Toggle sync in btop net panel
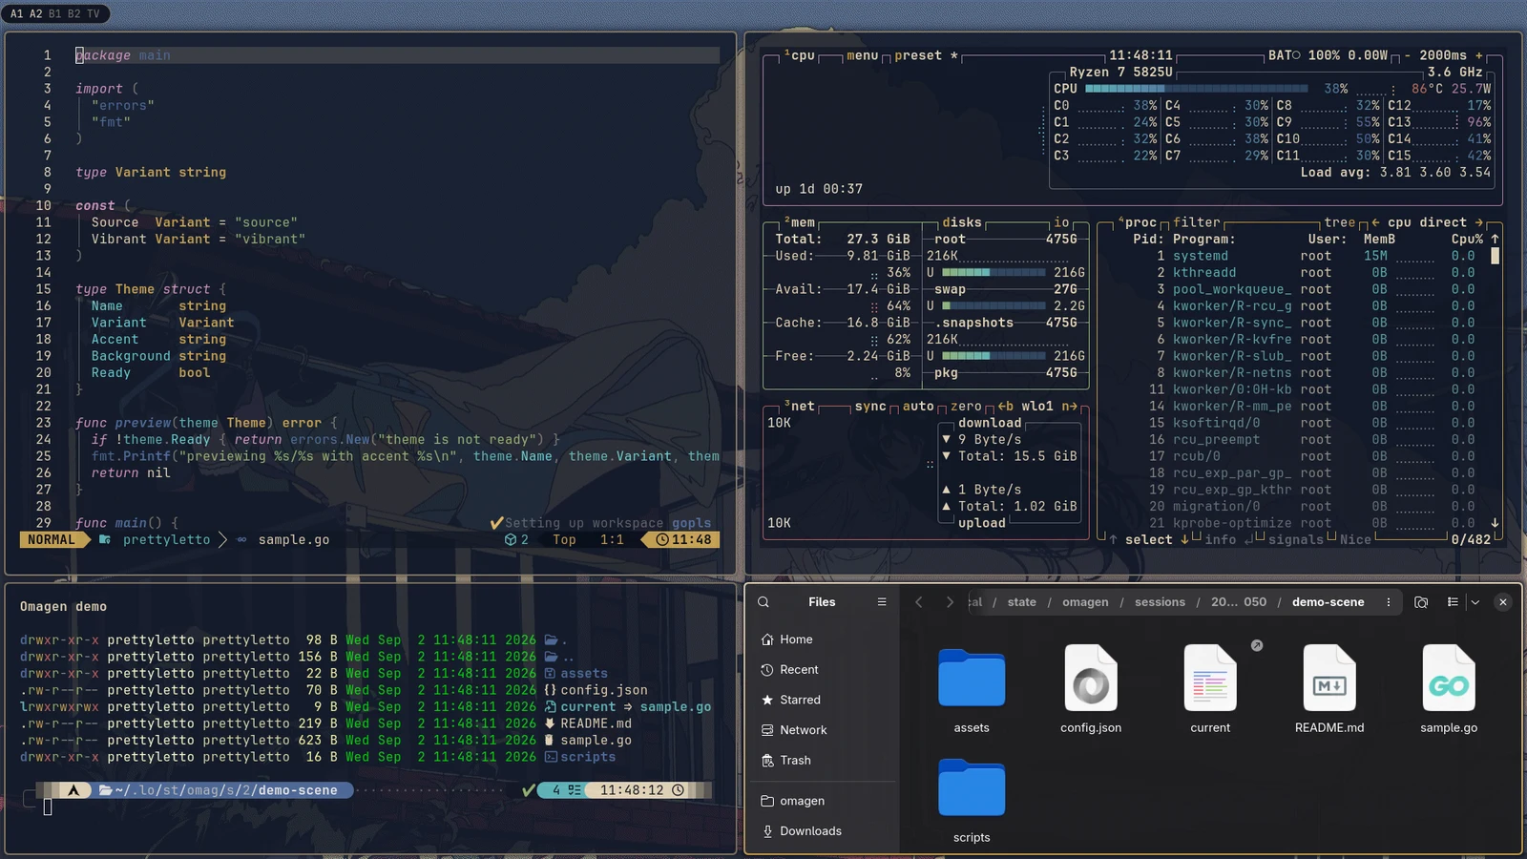1527x859 pixels. tap(870, 407)
